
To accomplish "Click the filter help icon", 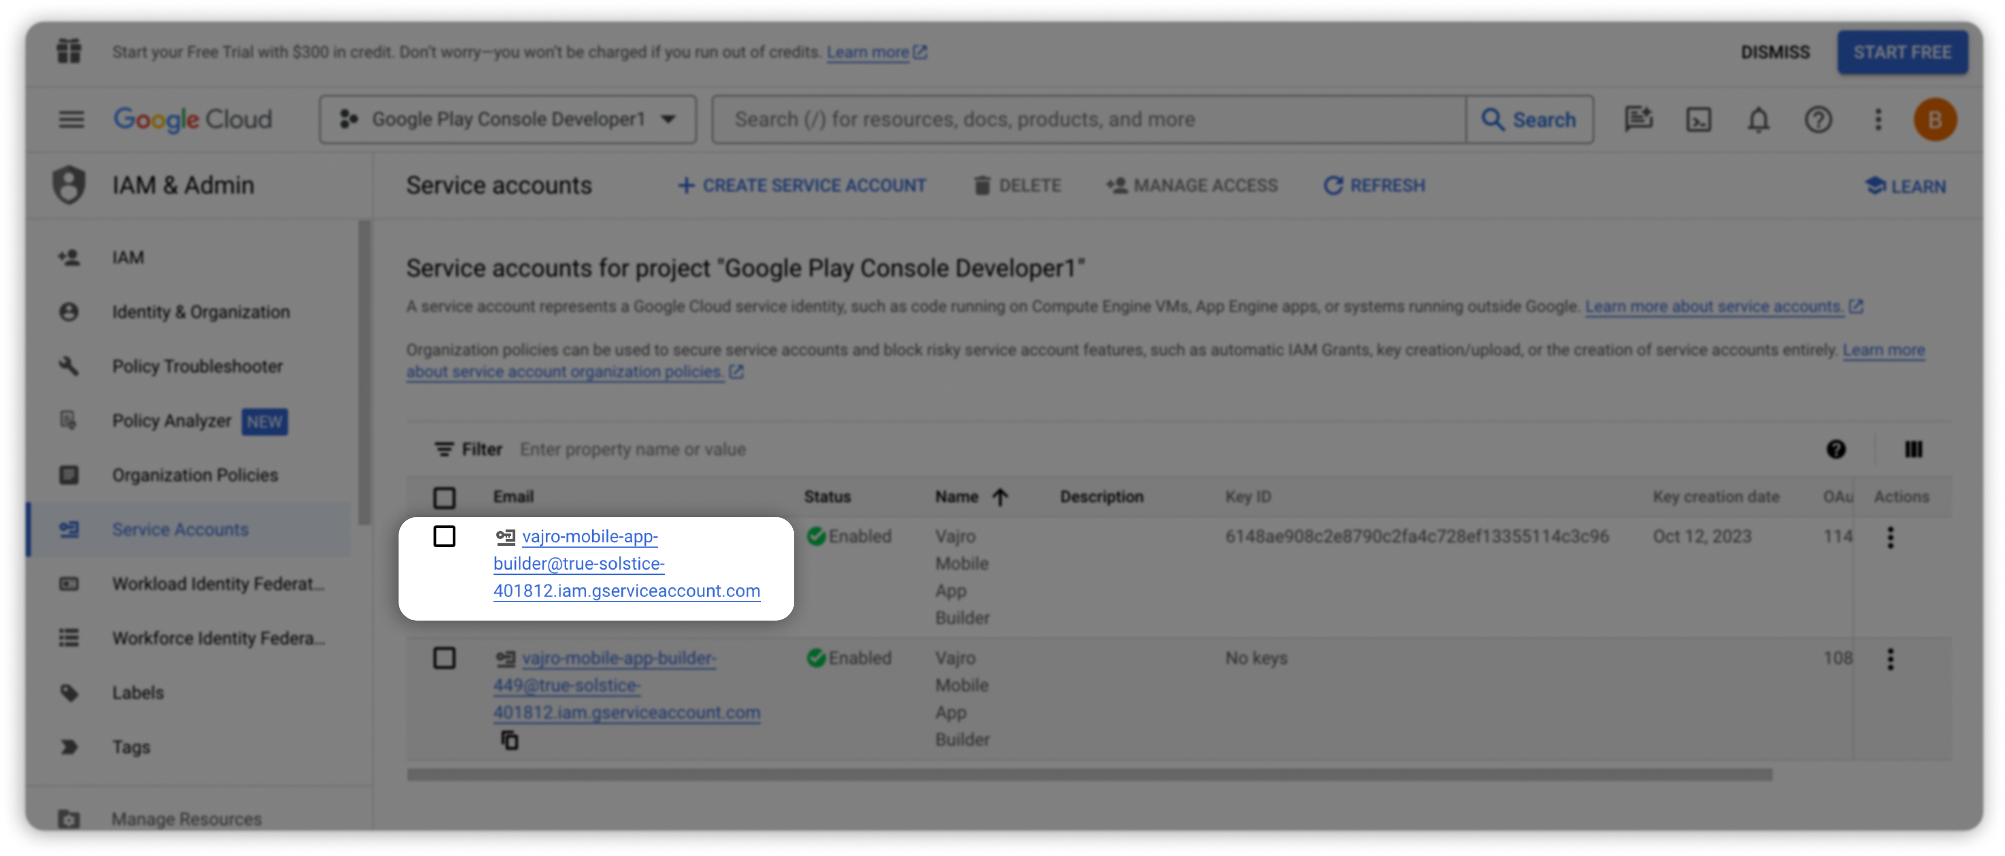I will (1836, 449).
